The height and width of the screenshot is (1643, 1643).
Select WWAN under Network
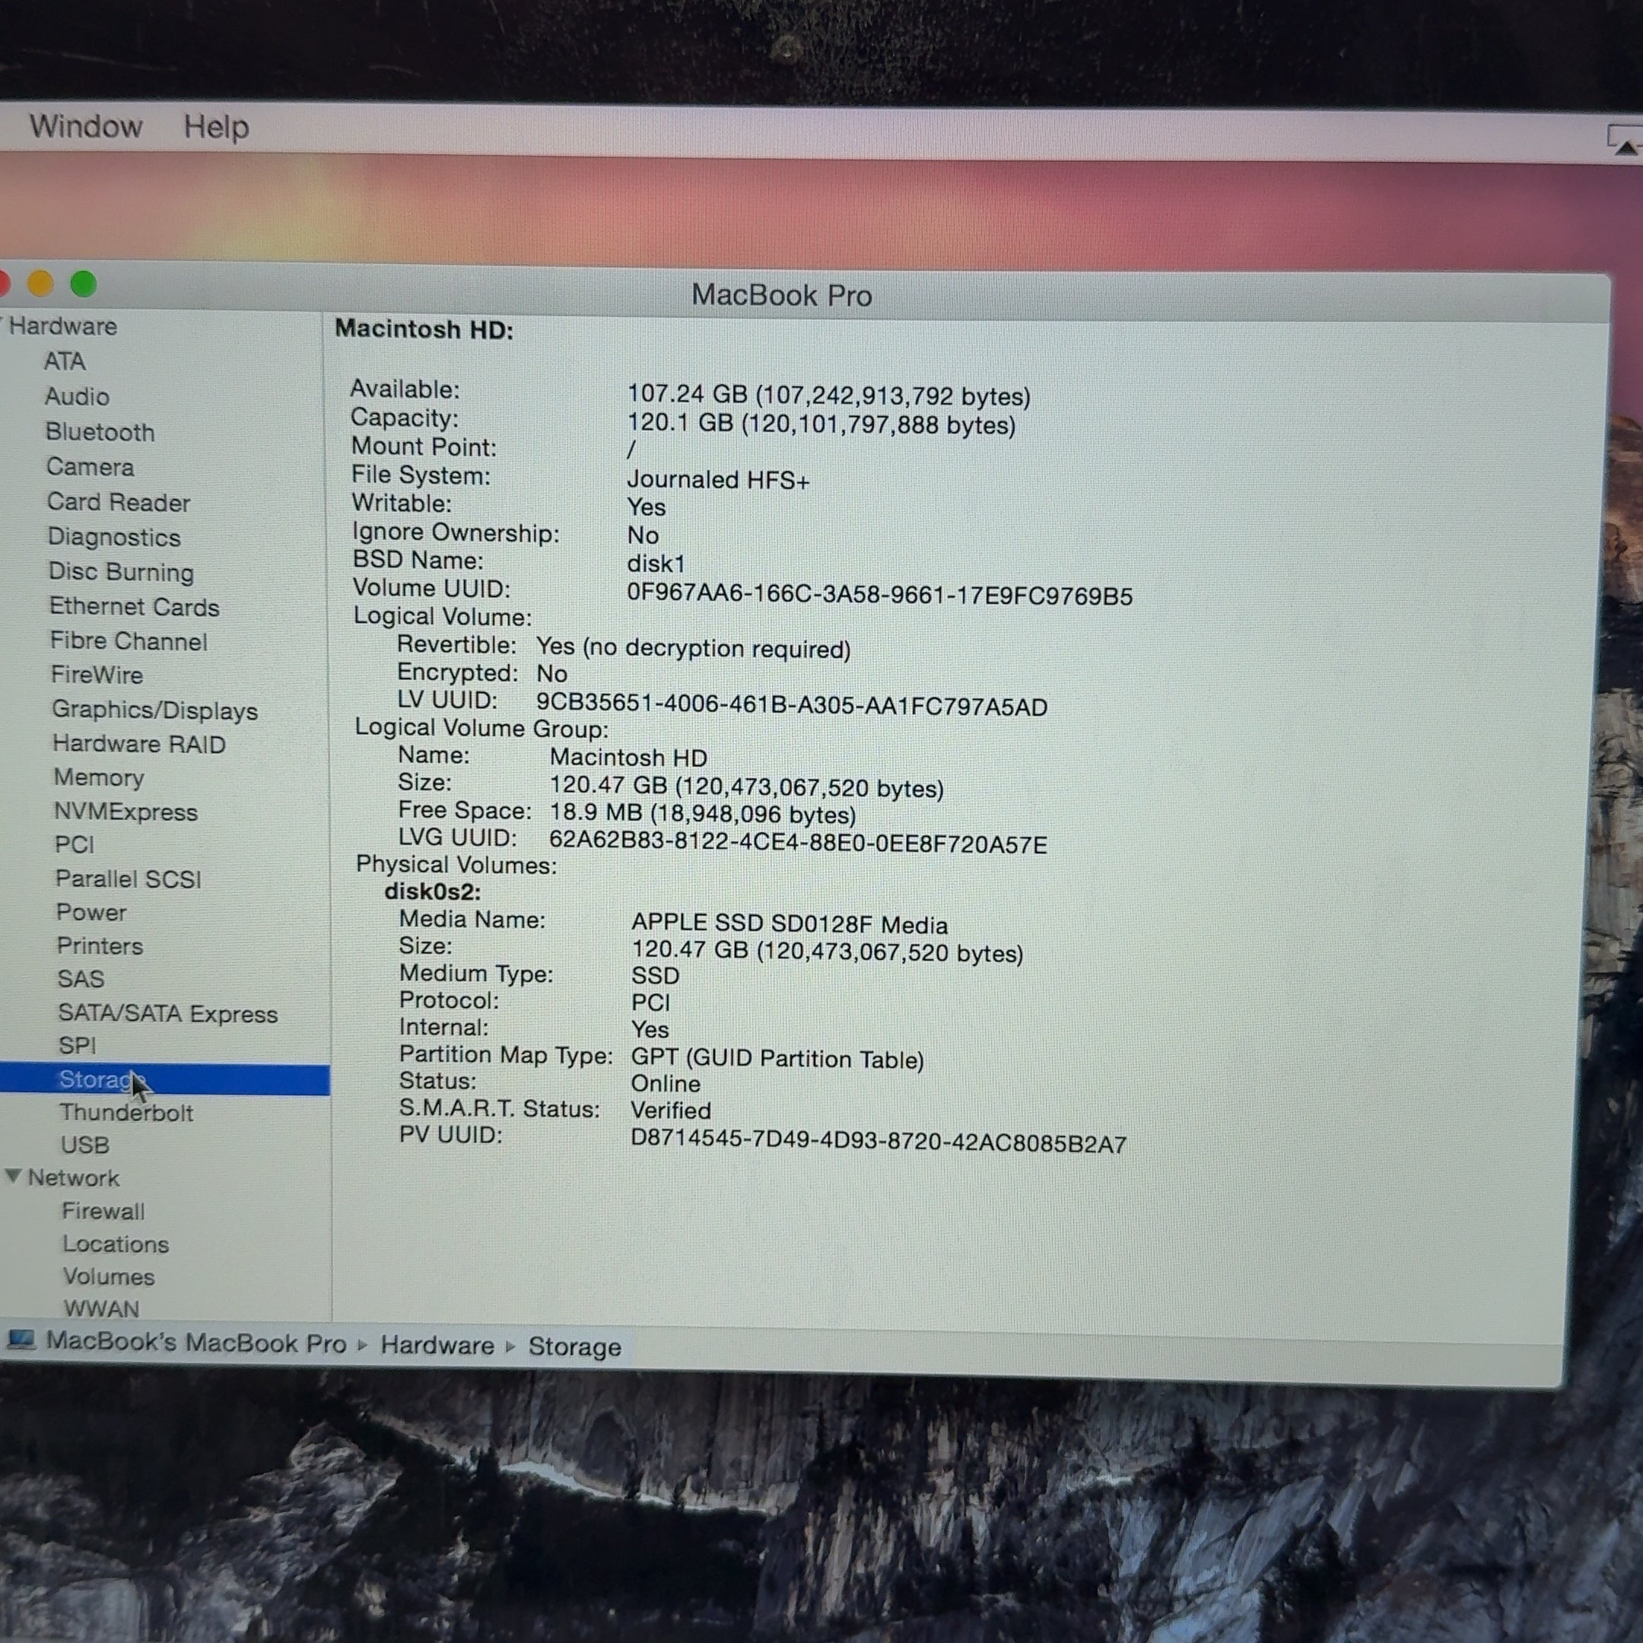click(x=101, y=1309)
